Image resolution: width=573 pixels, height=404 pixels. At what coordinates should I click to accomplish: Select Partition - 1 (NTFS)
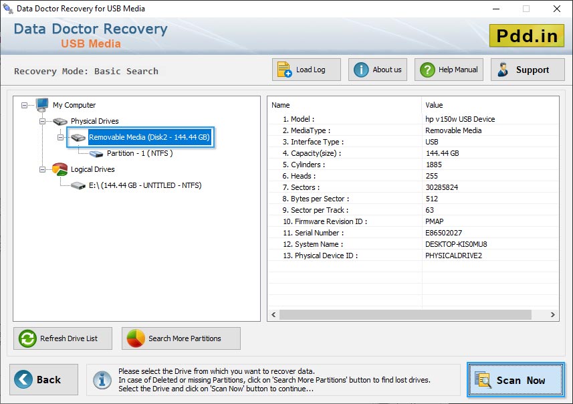tap(140, 153)
